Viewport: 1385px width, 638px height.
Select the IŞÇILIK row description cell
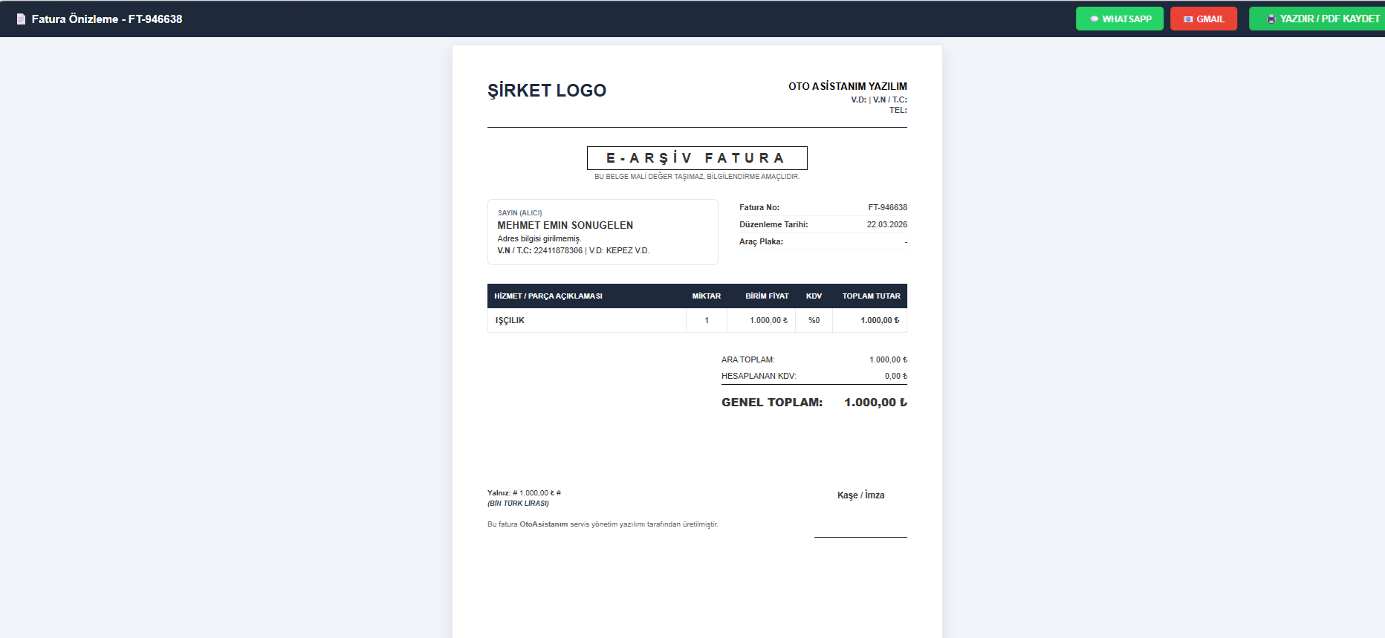coord(510,321)
